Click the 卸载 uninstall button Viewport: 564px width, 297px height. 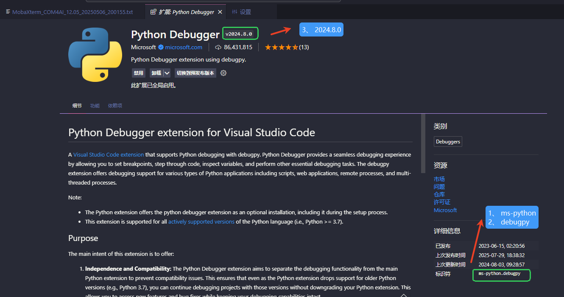[x=156, y=73]
